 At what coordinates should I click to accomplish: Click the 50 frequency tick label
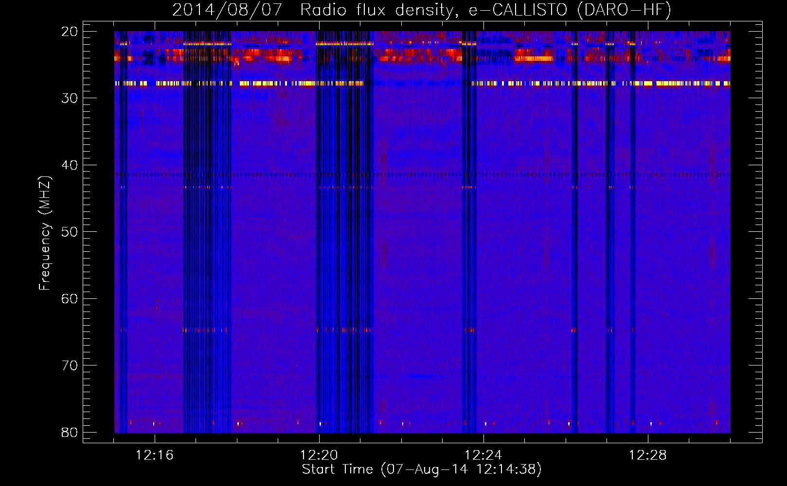[70, 232]
